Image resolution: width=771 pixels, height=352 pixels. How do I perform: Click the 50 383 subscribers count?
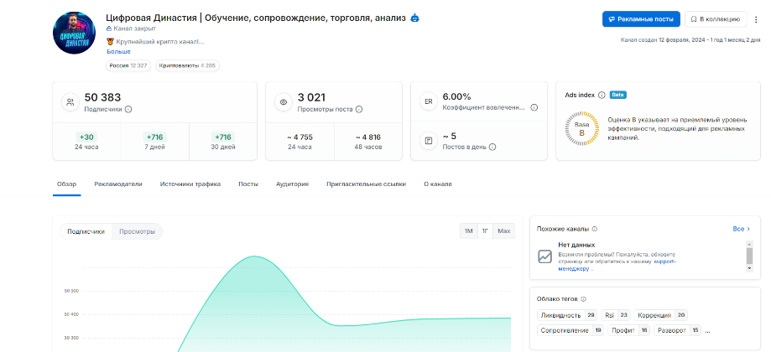pyautogui.click(x=102, y=97)
